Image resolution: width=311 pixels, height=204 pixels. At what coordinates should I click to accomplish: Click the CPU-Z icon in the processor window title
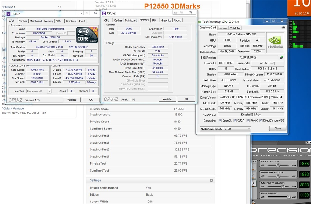(x=9, y=14)
